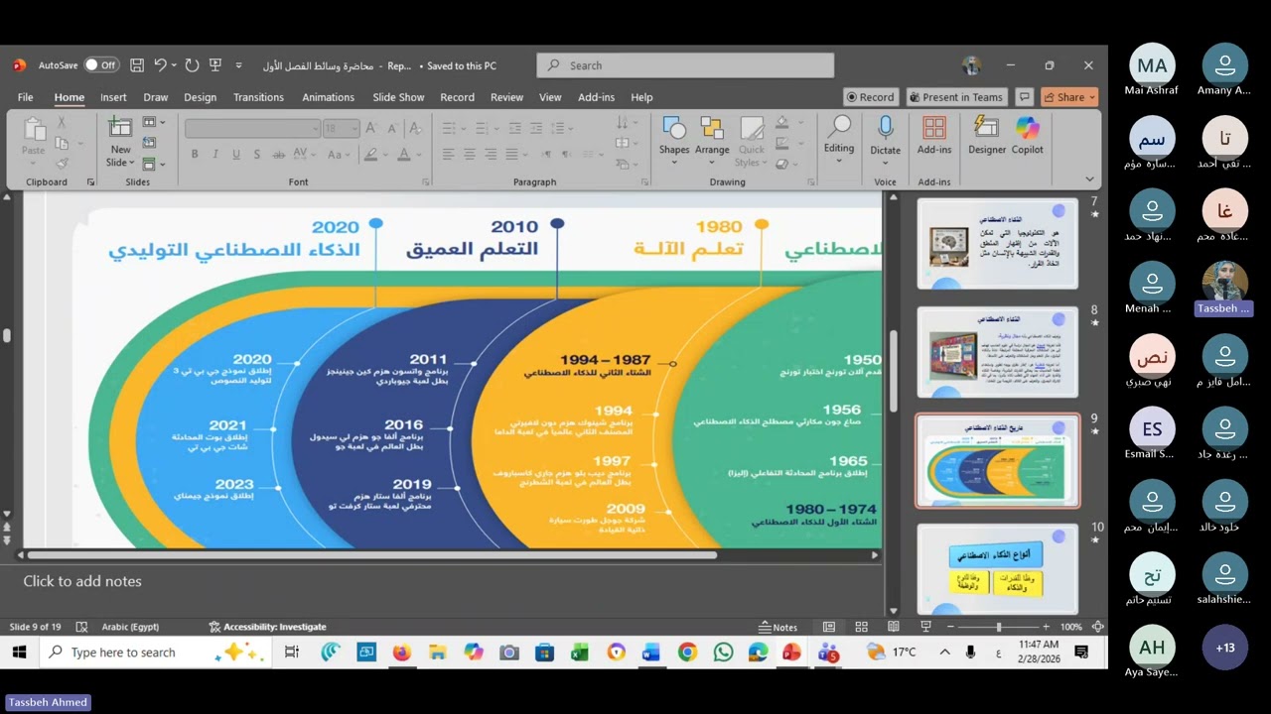Switch to Reading View
The height and width of the screenshot is (714, 1271).
coord(893,627)
